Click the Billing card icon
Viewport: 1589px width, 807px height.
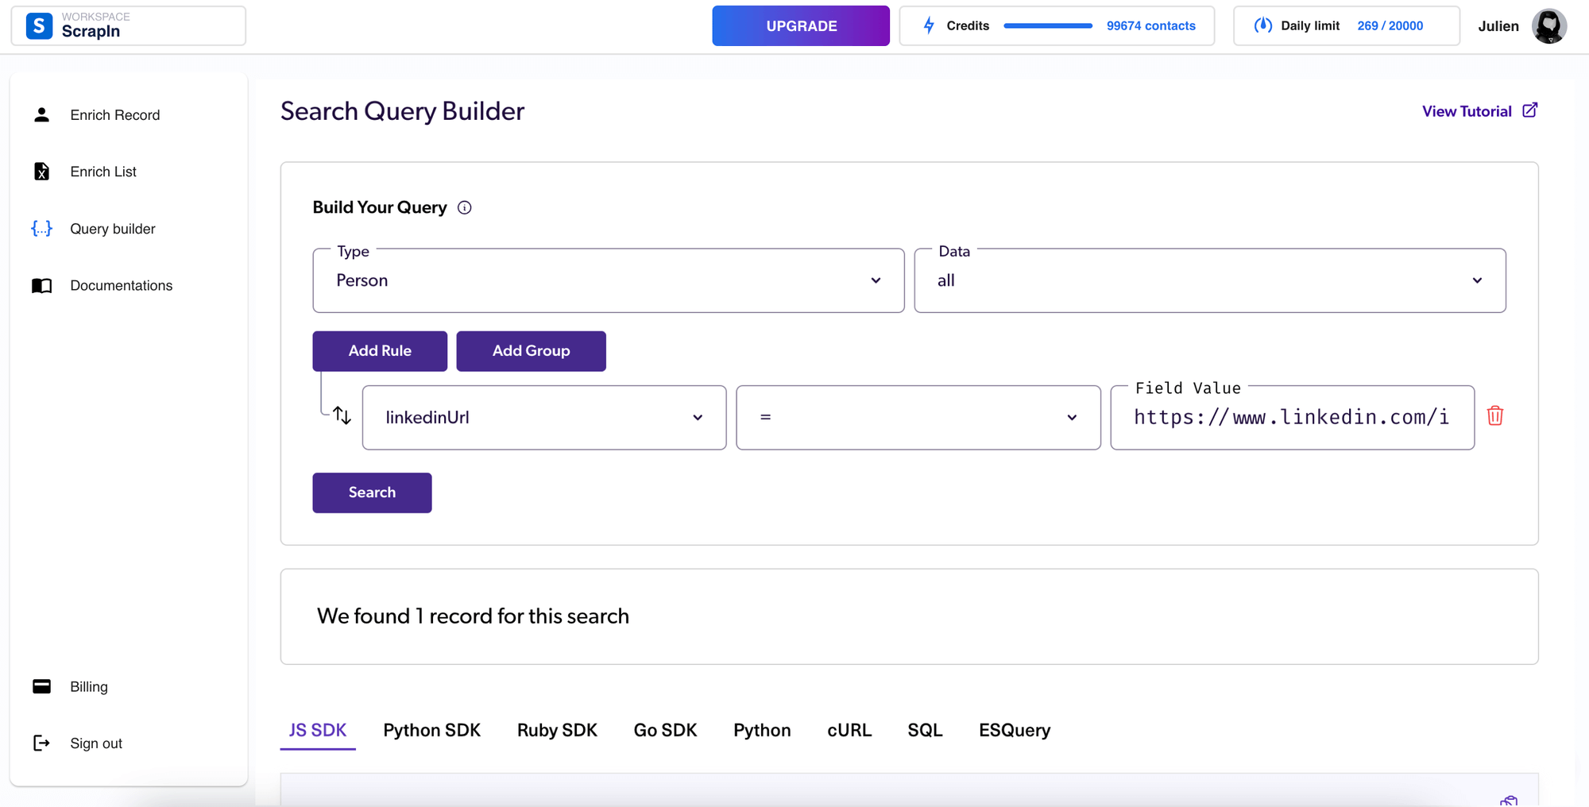click(41, 686)
